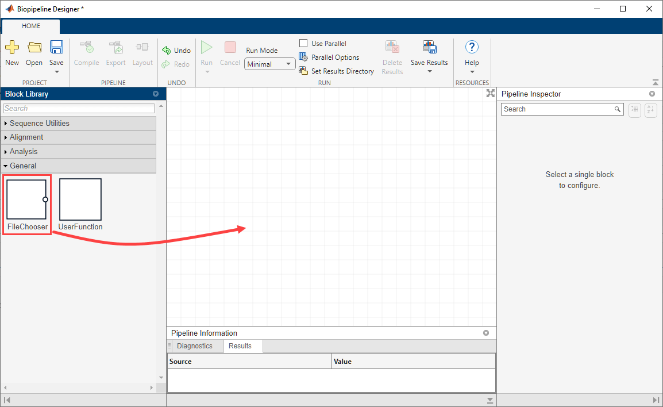Open the Save Results dropdown arrow
Image resolution: width=663 pixels, height=407 pixels.
430,71
